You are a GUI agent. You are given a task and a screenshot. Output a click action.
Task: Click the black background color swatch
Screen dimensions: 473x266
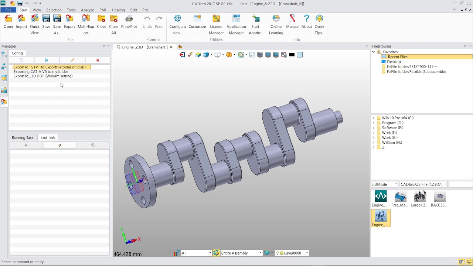292,55
